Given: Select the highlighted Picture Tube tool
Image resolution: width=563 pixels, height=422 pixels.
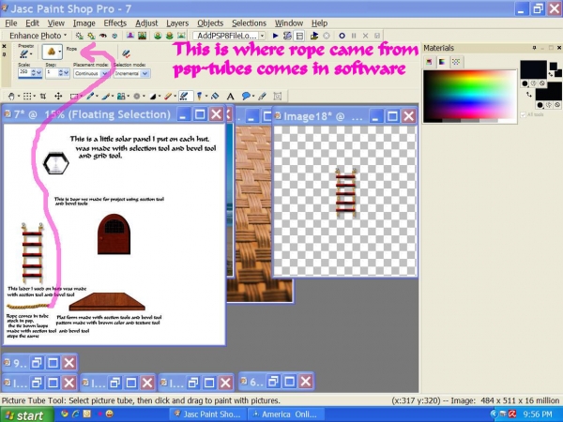Looking at the screenshot, I should coord(184,96).
